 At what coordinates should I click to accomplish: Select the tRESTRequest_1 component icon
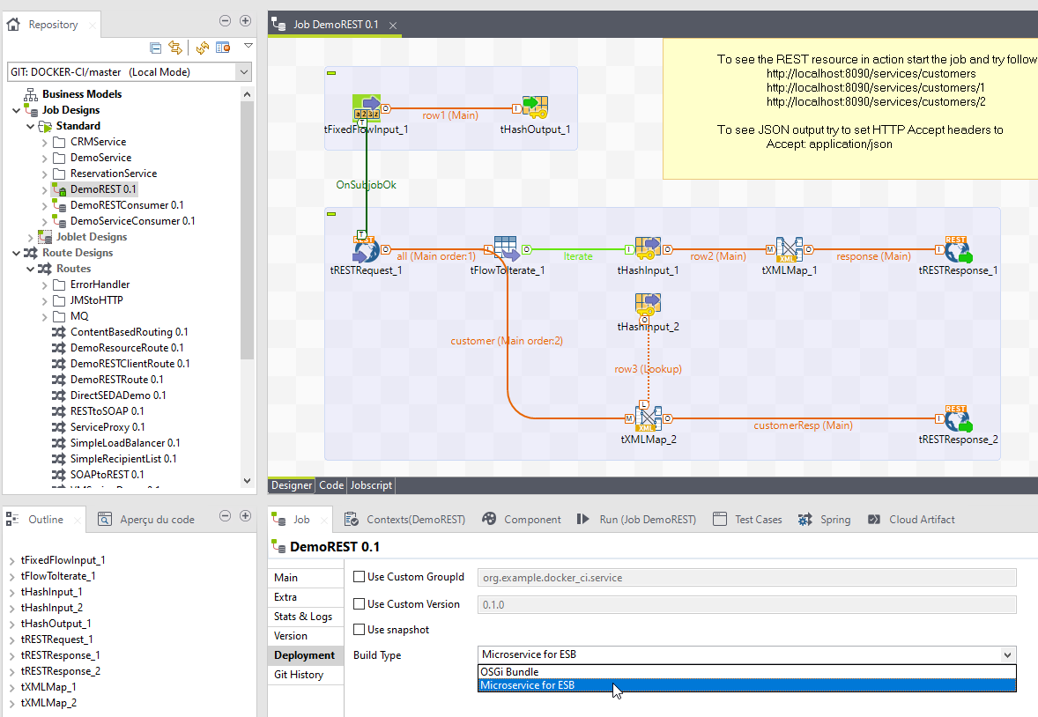(x=366, y=250)
